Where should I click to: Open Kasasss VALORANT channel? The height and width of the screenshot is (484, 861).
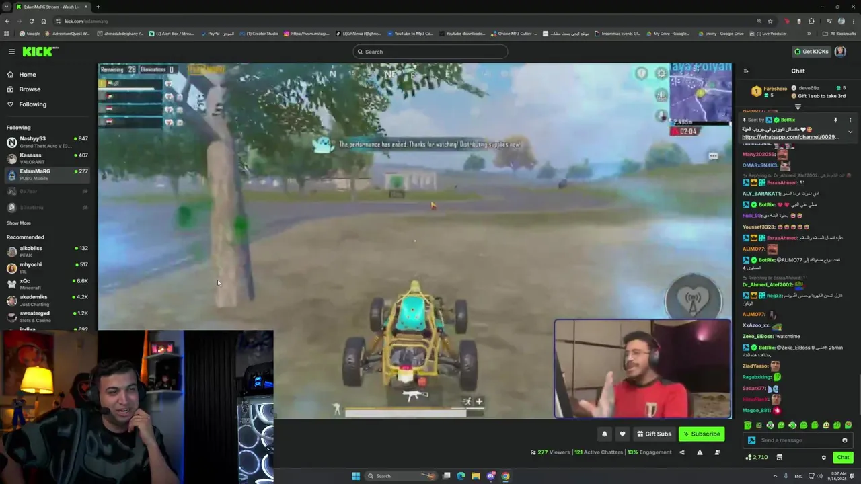(x=47, y=159)
